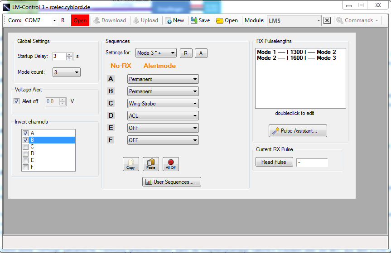Click the Paste sequence icon button
This screenshot has width=391, height=253.
click(x=150, y=164)
